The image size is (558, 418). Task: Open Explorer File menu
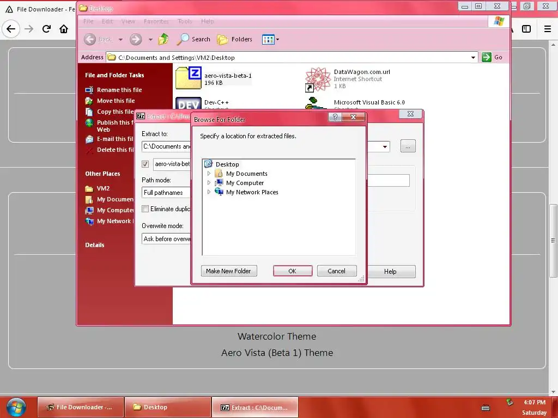[88, 21]
